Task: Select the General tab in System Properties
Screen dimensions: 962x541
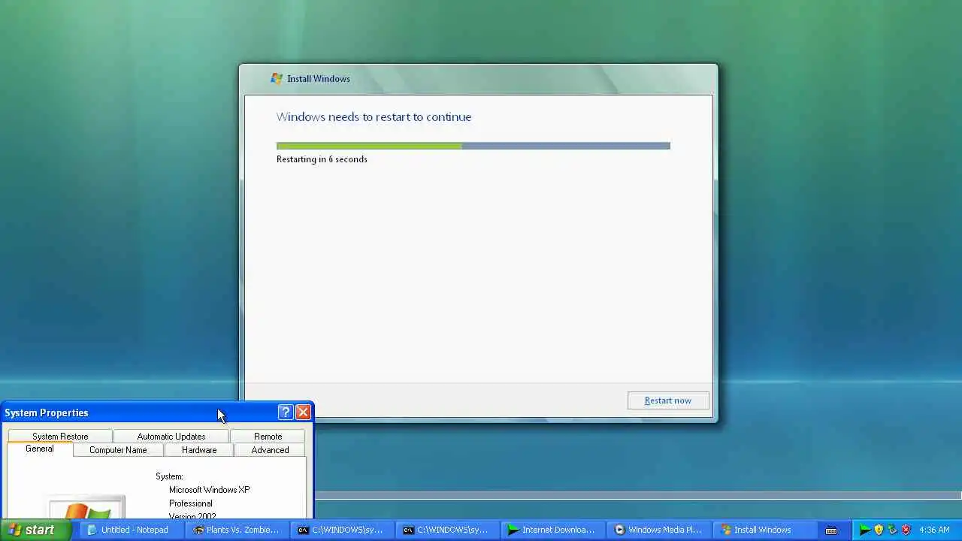Action: click(40, 449)
